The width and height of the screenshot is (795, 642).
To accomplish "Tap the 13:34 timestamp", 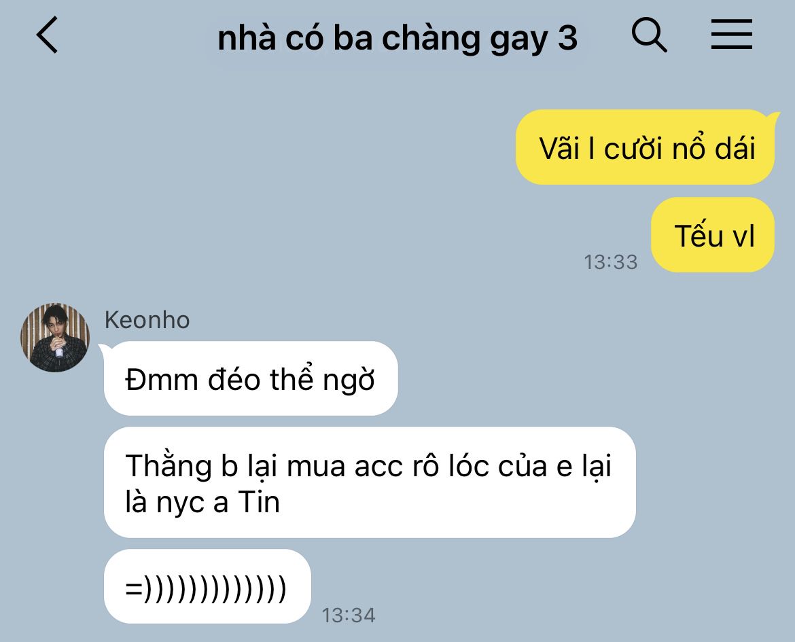I will 349,615.
